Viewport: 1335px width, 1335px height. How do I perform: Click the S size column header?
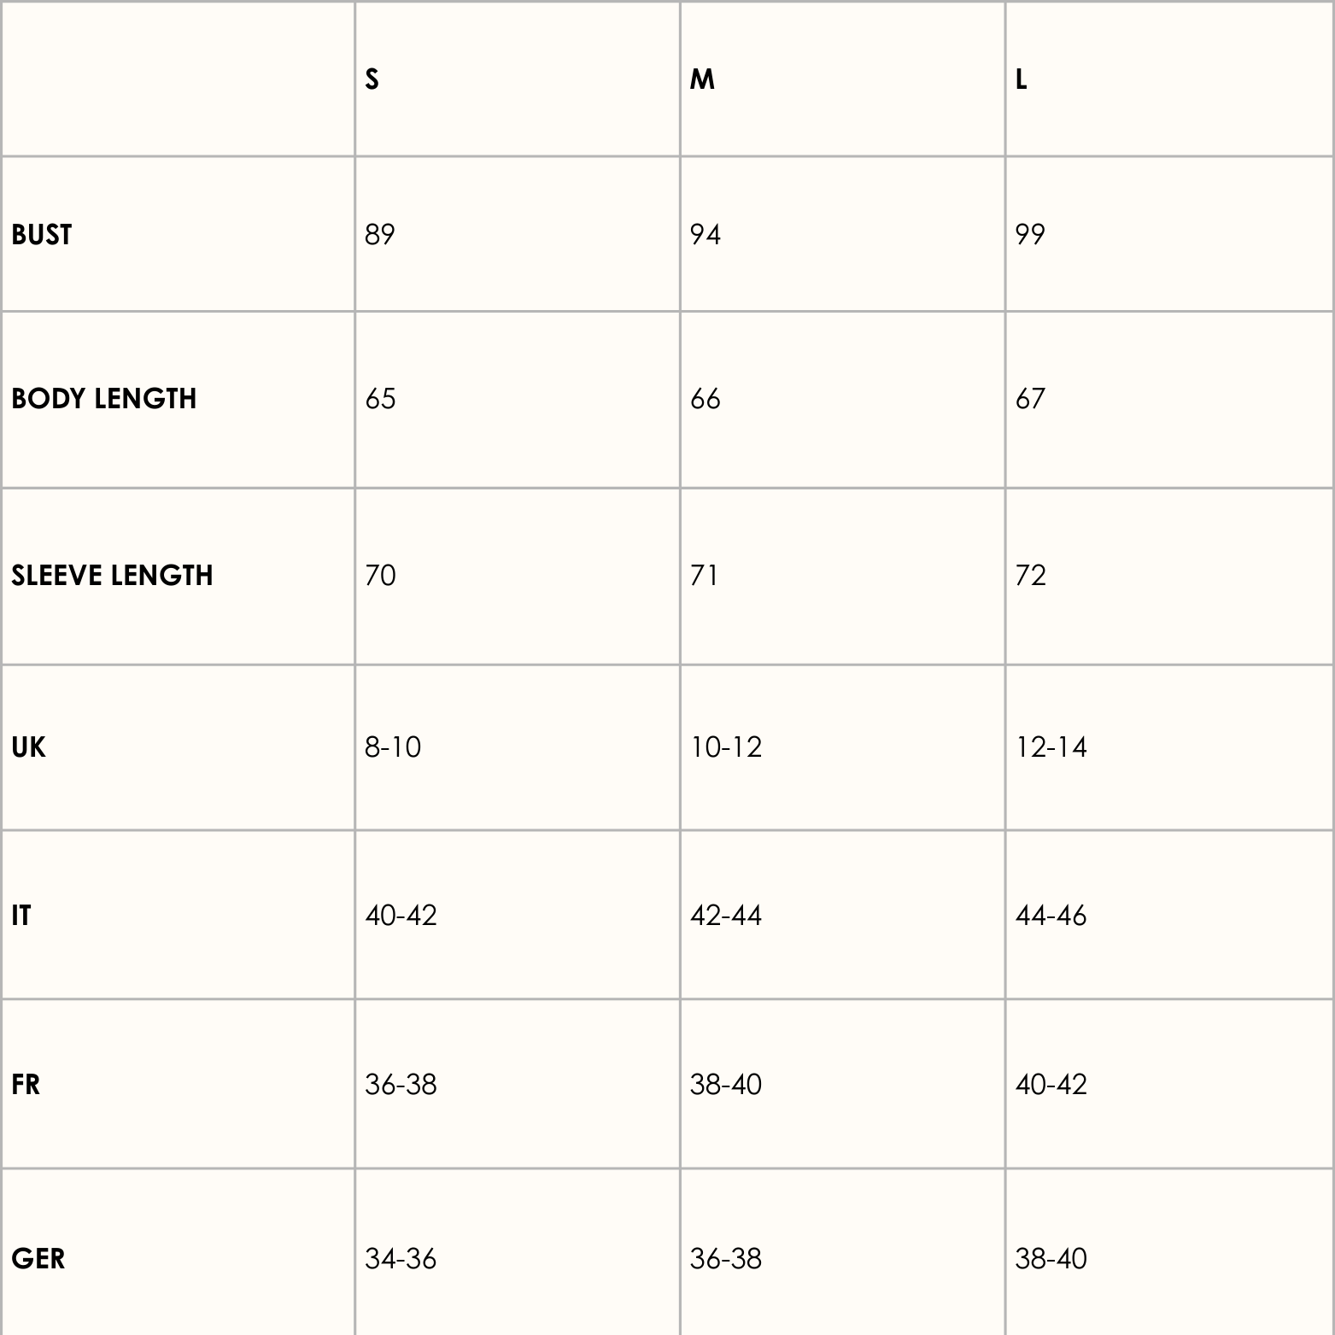(x=372, y=79)
